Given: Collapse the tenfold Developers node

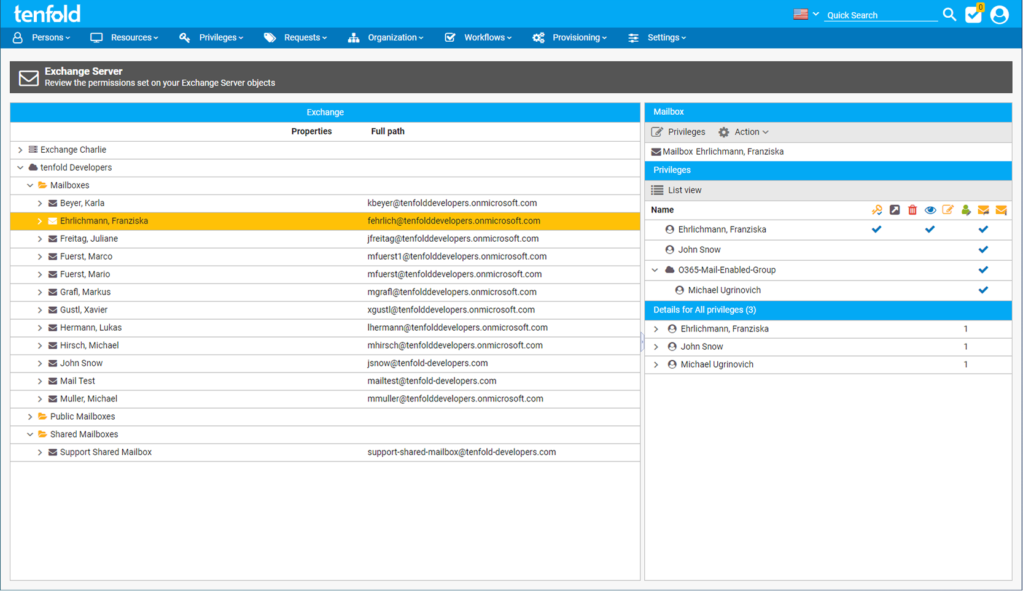Looking at the screenshot, I should coord(20,168).
